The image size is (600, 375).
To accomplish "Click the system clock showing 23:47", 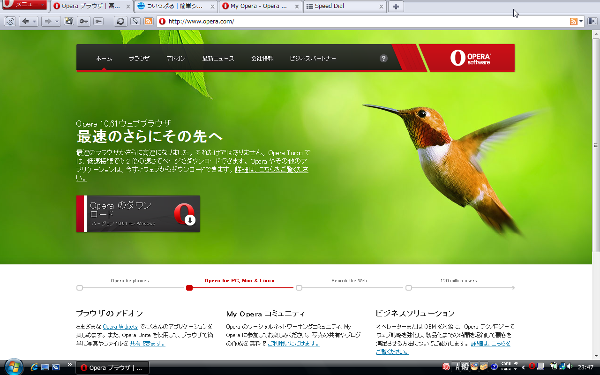I will (586, 367).
